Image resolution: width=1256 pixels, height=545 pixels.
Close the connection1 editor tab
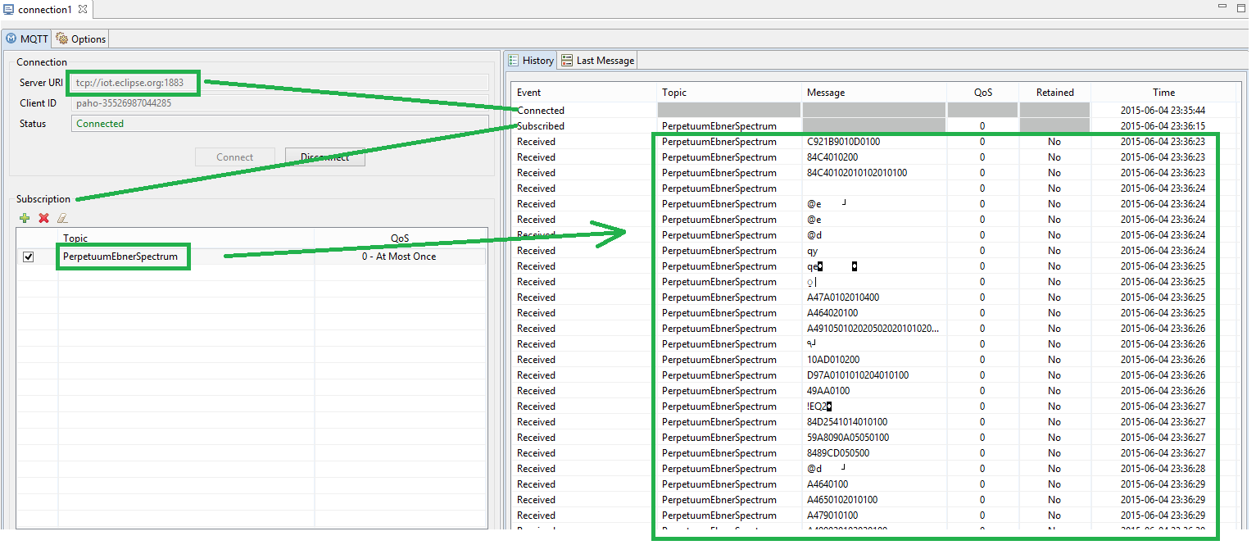pos(82,9)
